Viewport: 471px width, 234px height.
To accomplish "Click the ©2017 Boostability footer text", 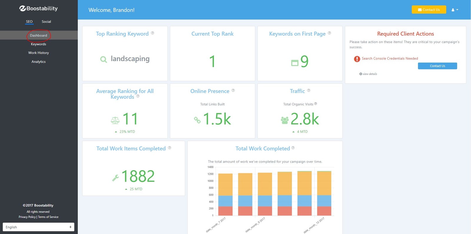I will (x=38, y=205).
